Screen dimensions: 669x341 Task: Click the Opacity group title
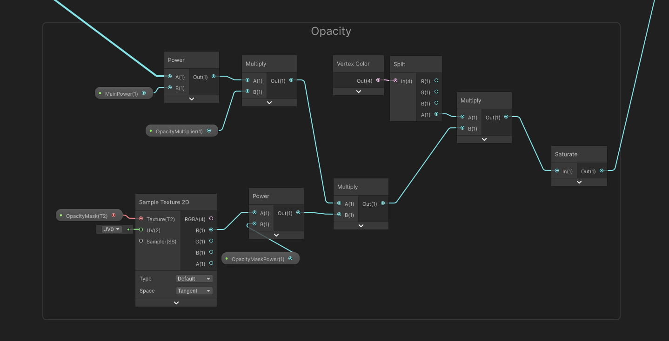pos(331,32)
